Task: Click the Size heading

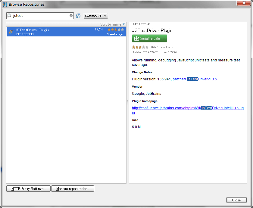Action: pos(135,120)
